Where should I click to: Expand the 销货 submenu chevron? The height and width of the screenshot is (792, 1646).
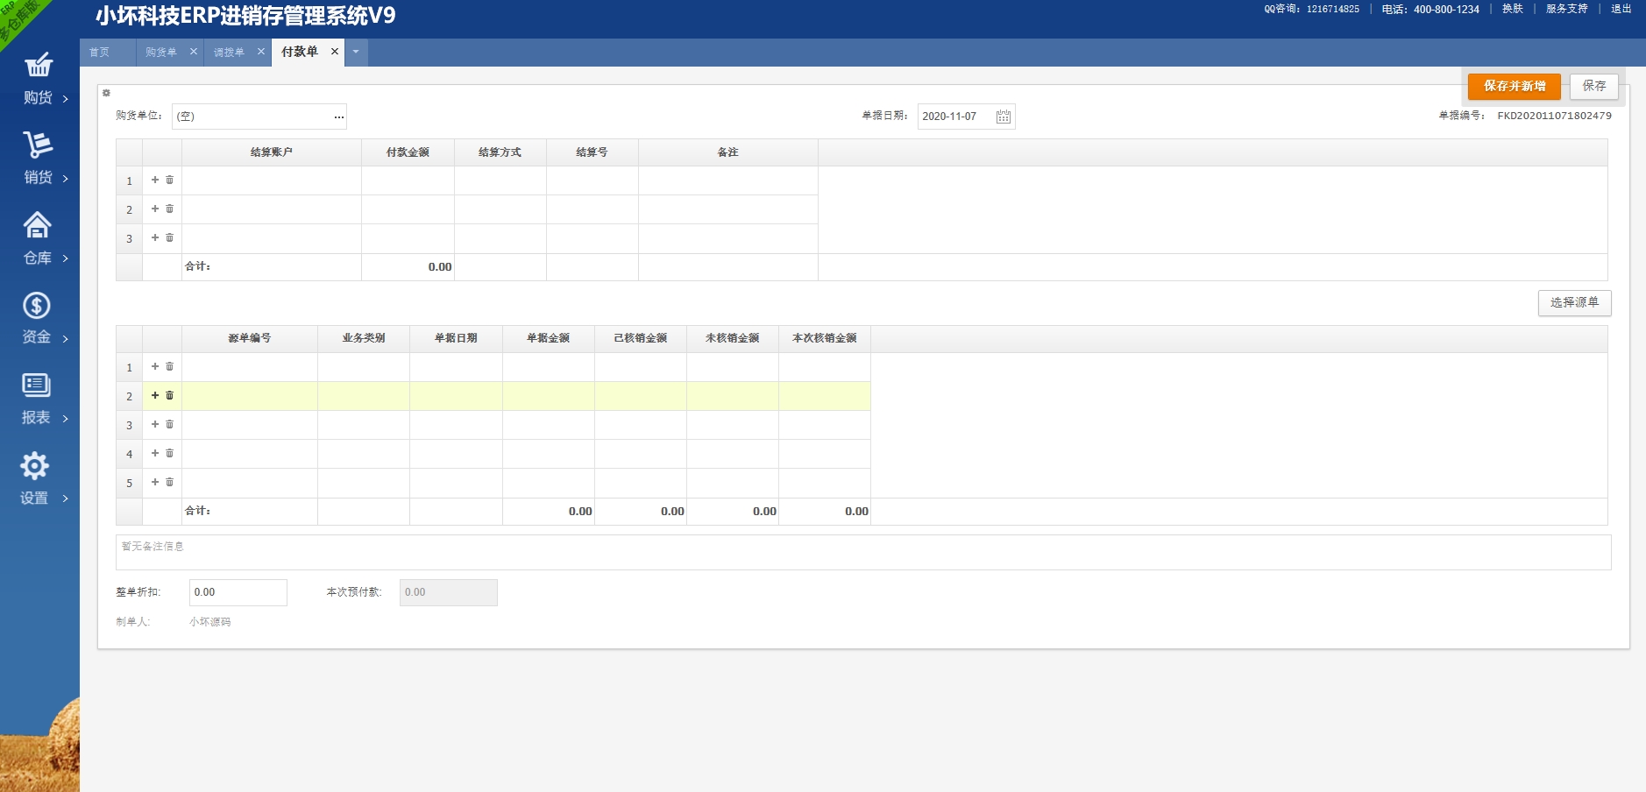pos(66,179)
